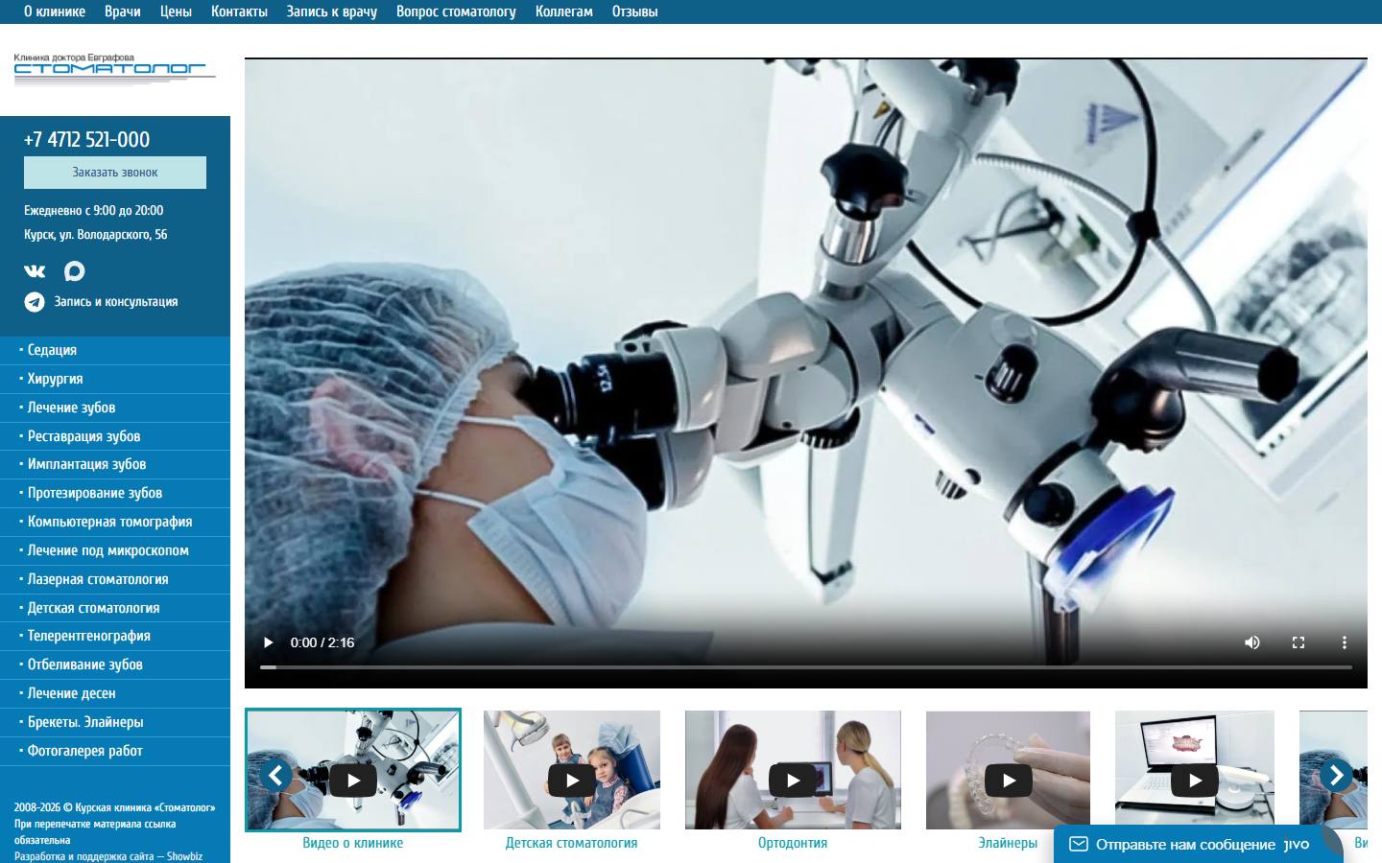The width and height of the screenshot is (1382, 863).
Task: Click the 'Ортодонтия' caption link
Action: pos(793,843)
